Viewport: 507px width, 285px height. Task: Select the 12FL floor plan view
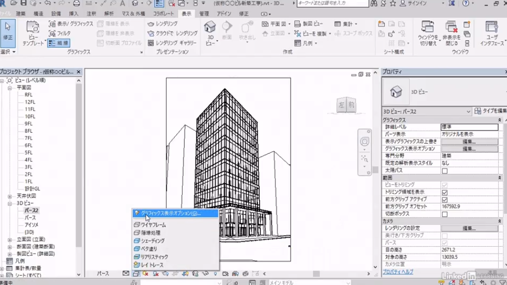pyautogui.click(x=30, y=102)
